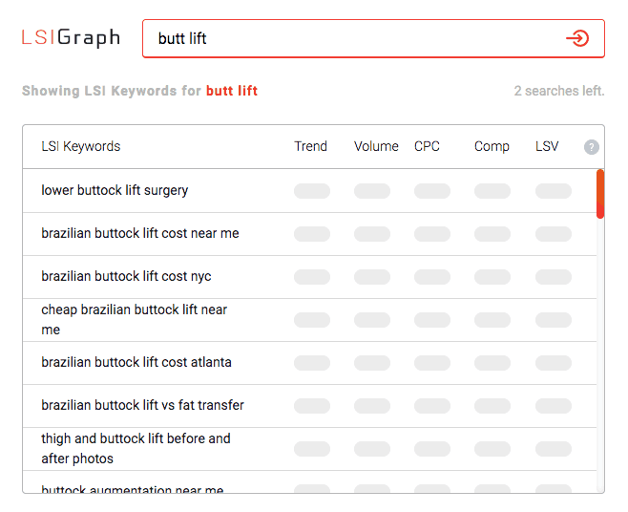
Task: Click the LSIGraph logo
Action: pyautogui.click(x=71, y=38)
